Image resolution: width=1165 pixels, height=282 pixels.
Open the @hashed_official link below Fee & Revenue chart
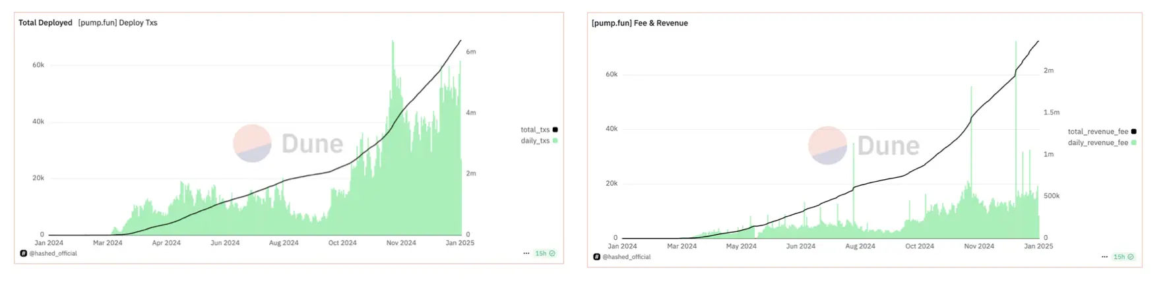(x=627, y=257)
